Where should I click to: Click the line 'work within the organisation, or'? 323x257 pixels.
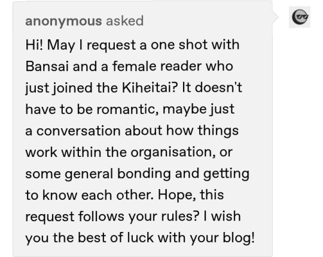click(x=129, y=152)
